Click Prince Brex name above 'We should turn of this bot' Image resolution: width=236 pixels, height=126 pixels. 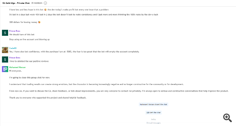[x=15, y=31]
